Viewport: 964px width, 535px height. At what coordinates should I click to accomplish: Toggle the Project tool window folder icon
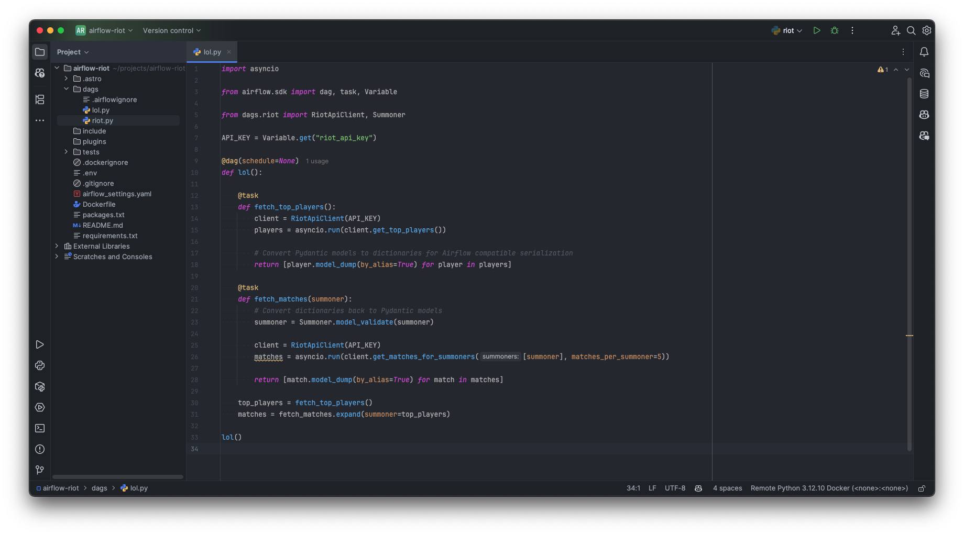pos(40,52)
